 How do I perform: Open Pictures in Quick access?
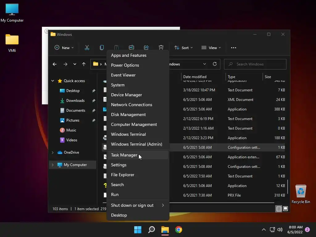point(73,120)
